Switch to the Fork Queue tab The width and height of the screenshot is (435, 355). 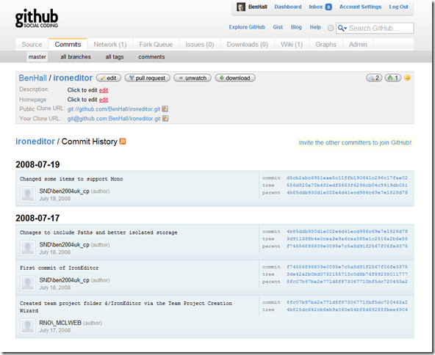tap(156, 45)
